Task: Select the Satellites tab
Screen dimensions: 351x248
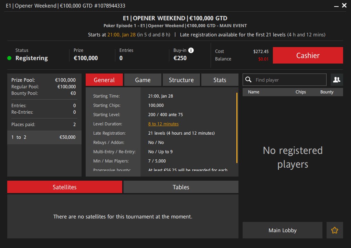Action: pyautogui.click(x=65, y=187)
